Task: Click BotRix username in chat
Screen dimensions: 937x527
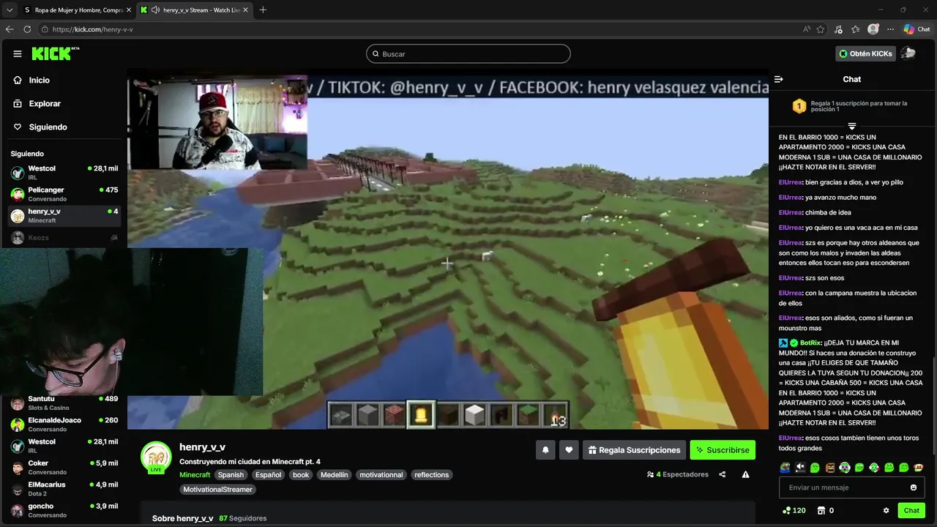Action: coord(810,343)
